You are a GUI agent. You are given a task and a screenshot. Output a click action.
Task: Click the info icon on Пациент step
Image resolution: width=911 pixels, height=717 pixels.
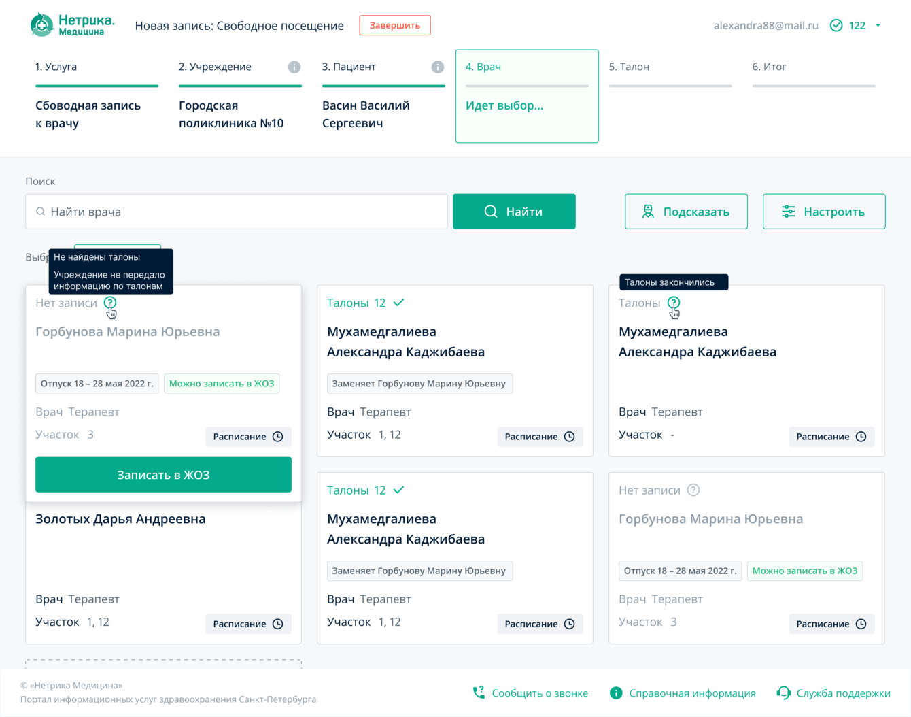click(438, 67)
